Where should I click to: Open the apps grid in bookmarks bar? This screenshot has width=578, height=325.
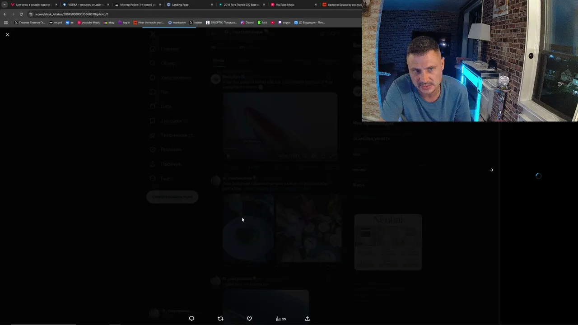click(x=6, y=22)
